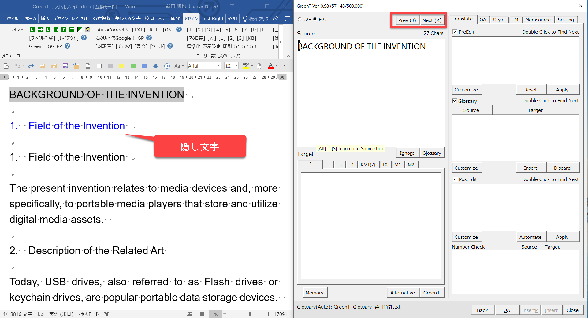The height and width of the screenshot is (318, 588).
Task: Click the yellow color square in toolbar
Action: tap(121, 66)
